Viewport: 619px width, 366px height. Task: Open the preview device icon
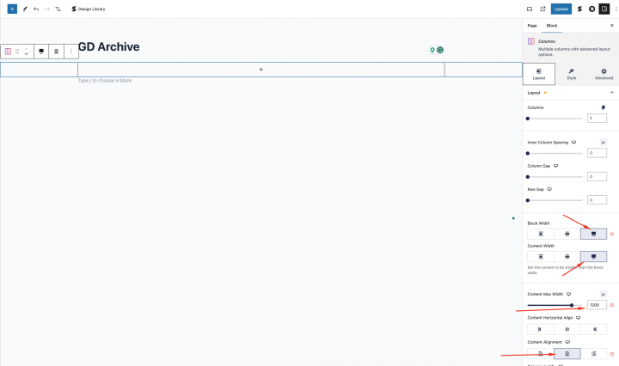click(530, 9)
